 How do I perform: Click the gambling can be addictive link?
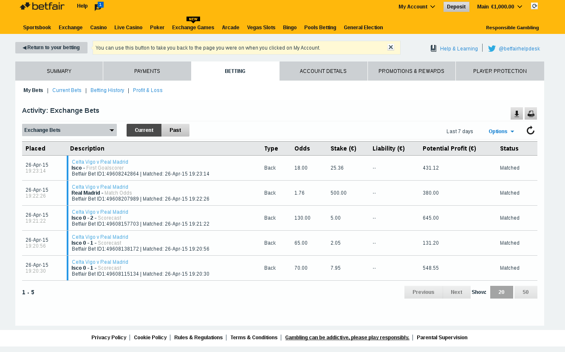[347, 338]
